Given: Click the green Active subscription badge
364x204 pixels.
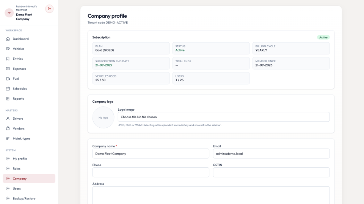Looking at the screenshot, I should 323,37.
